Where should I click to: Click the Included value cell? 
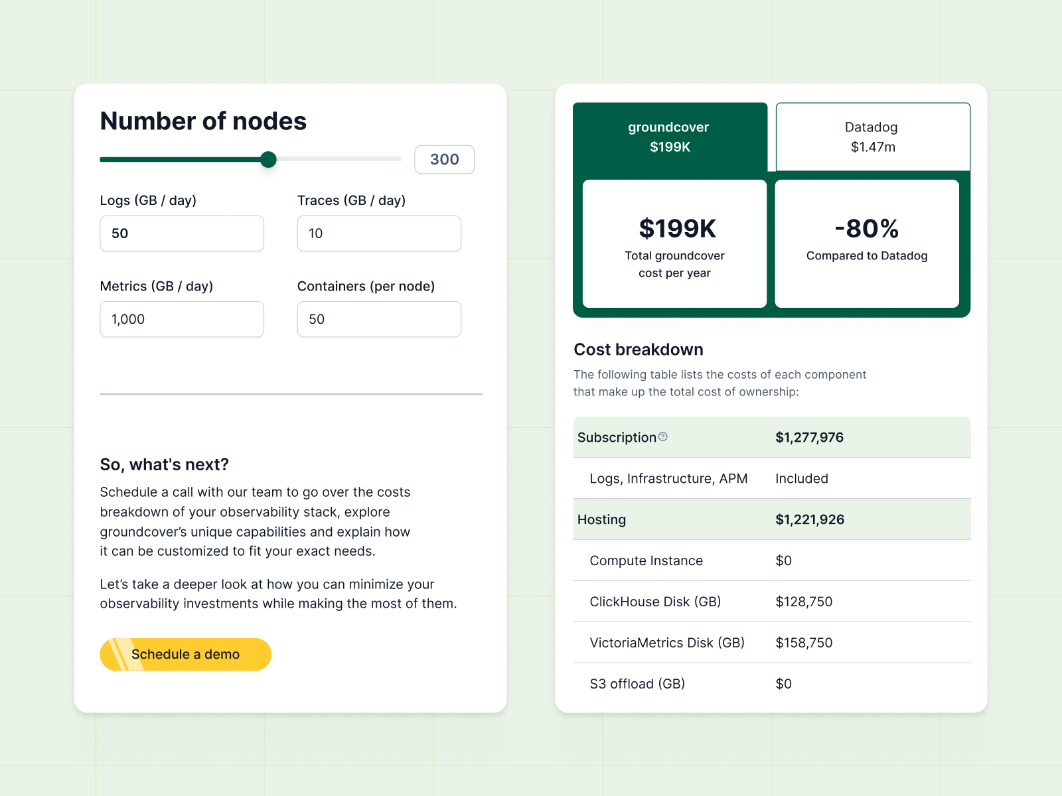(802, 478)
